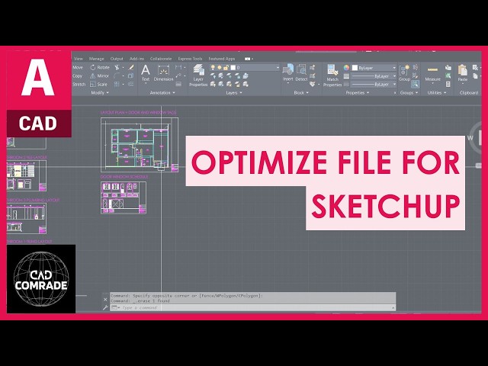The image size is (488, 366).
Task: Select the Mirror tool in Modify panel
Action: click(x=99, y=75)
